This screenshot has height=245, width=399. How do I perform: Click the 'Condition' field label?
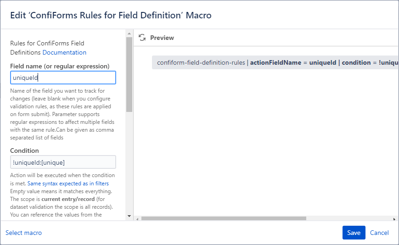point(24,150)
